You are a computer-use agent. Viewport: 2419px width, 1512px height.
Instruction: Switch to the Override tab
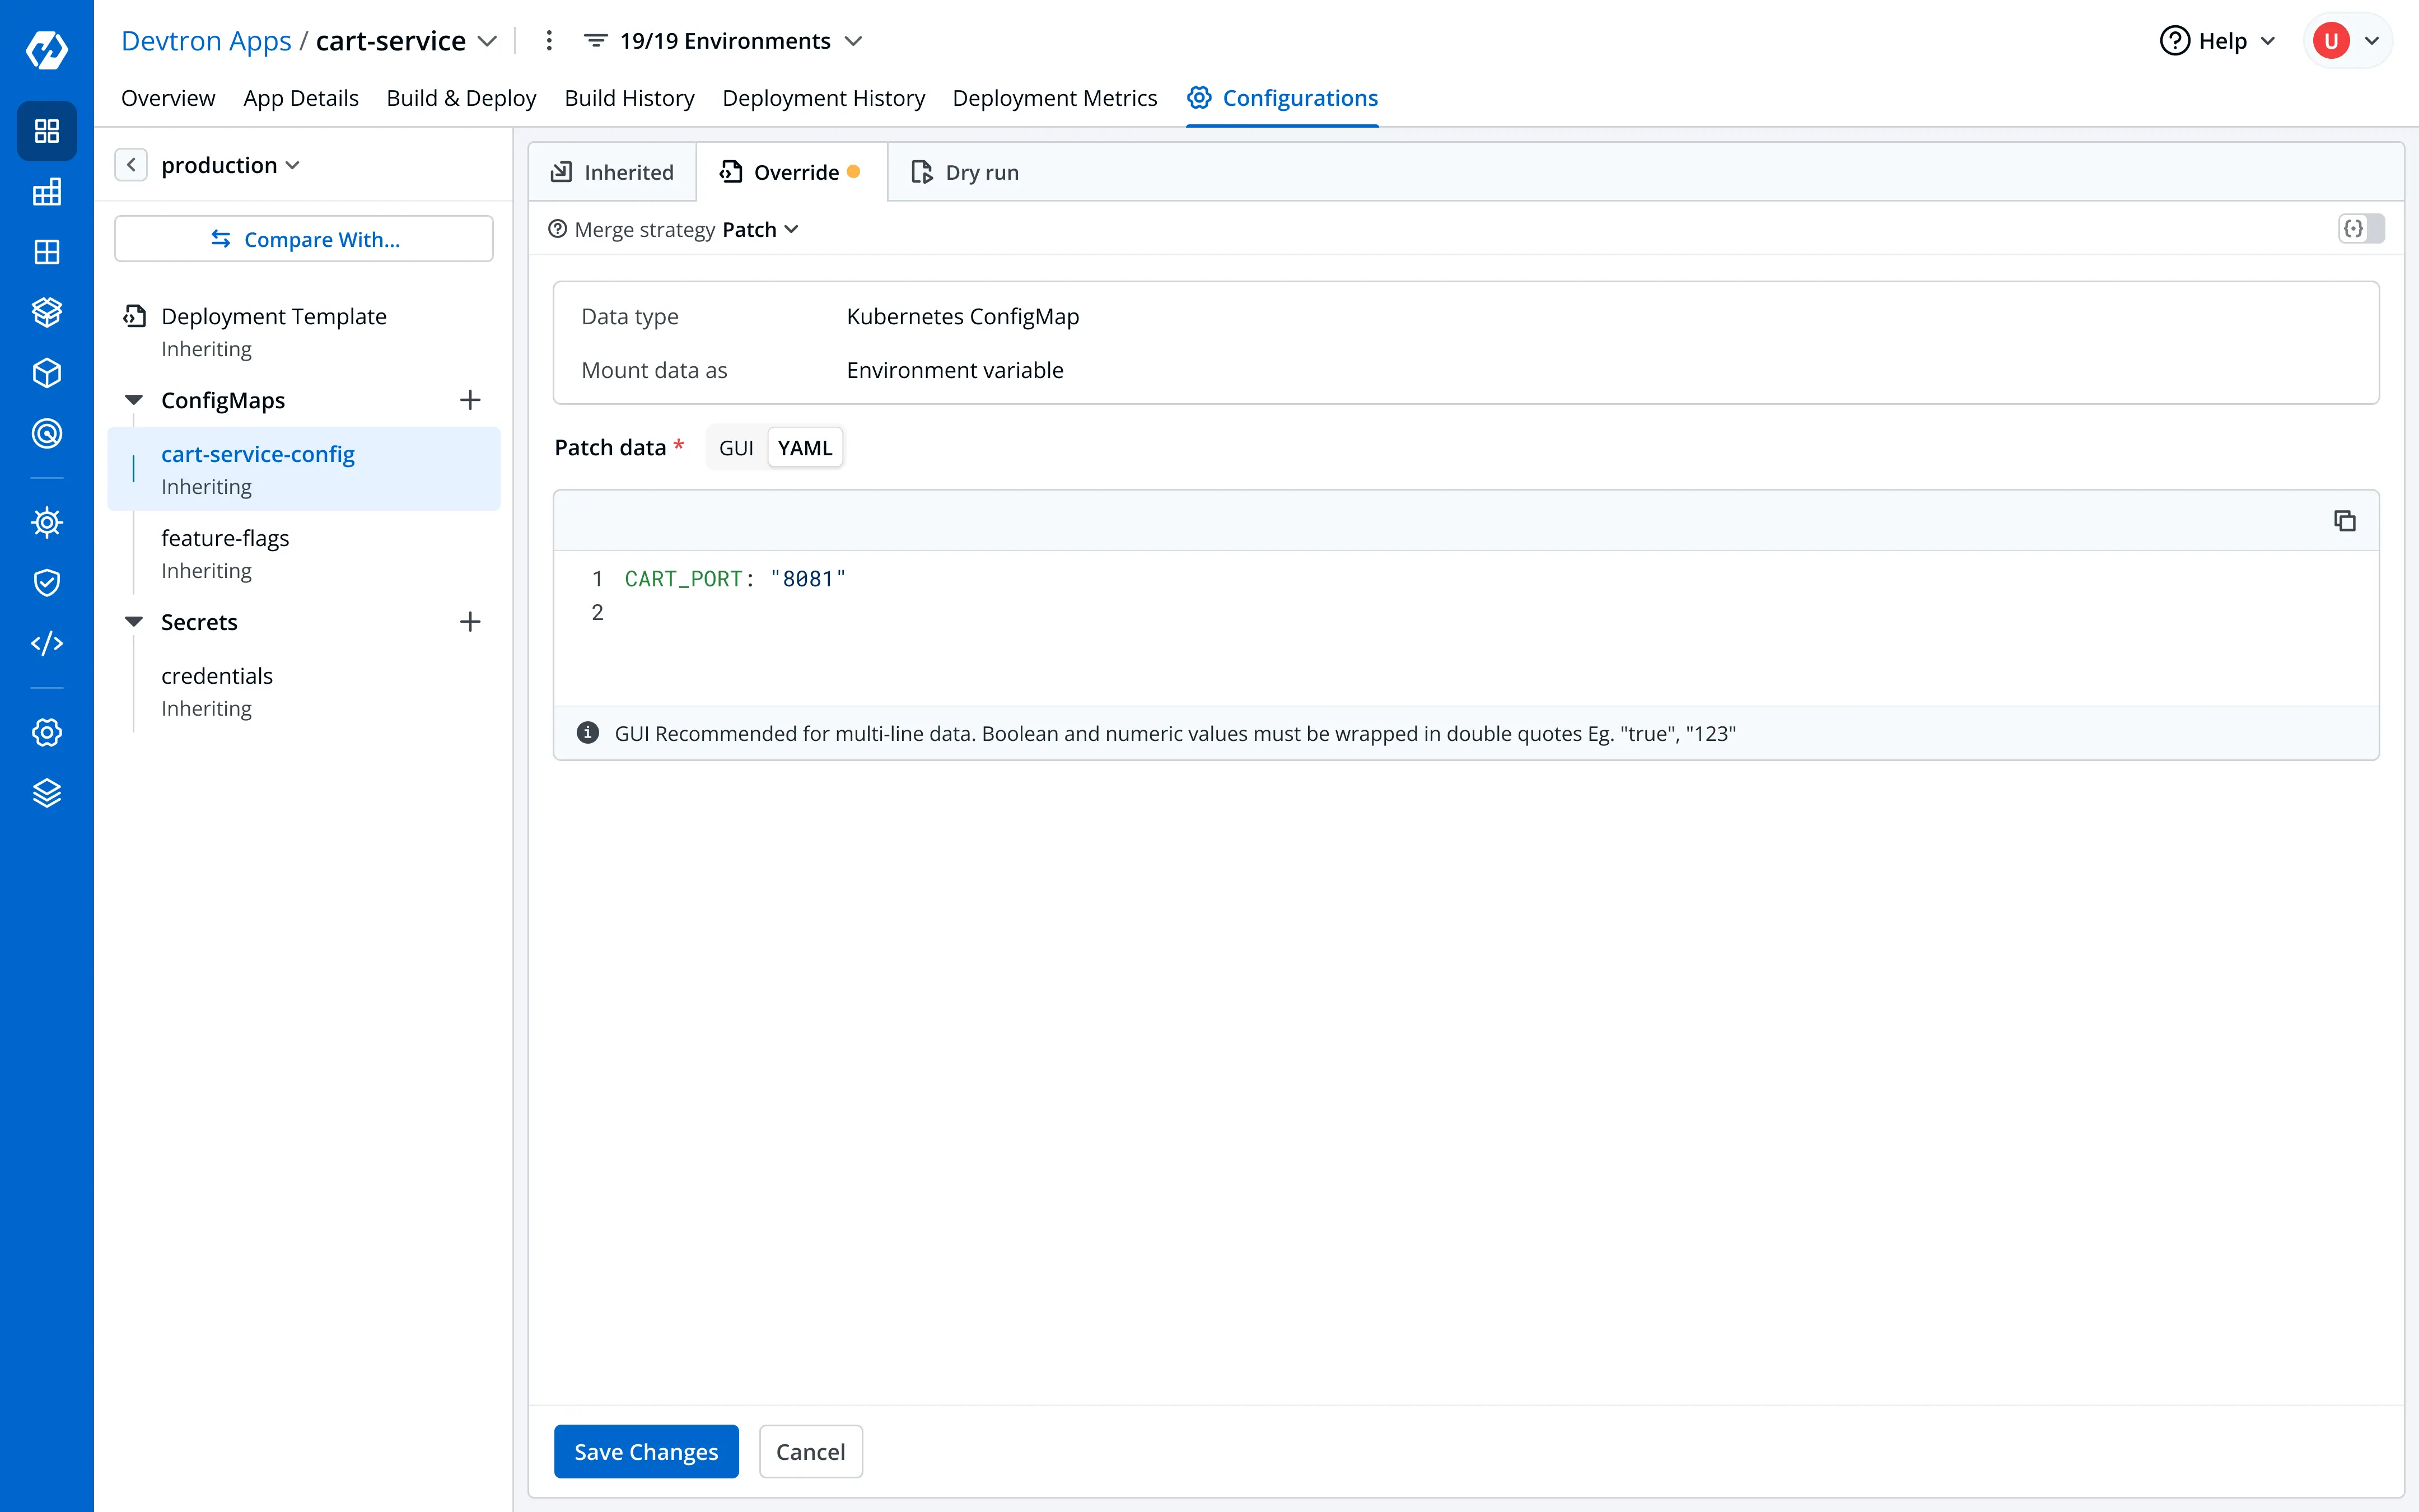point(791,172)
